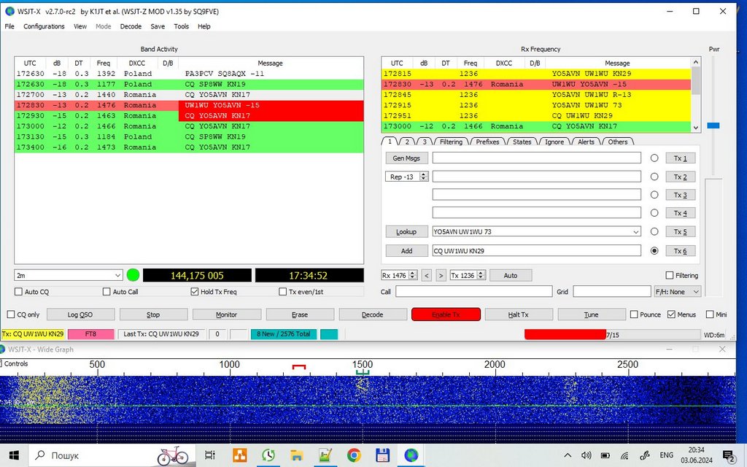This screenshot has height=467, width=747.
Task: Adjust the Tx 1236 frequency spinner
Action: pos(481,275)
